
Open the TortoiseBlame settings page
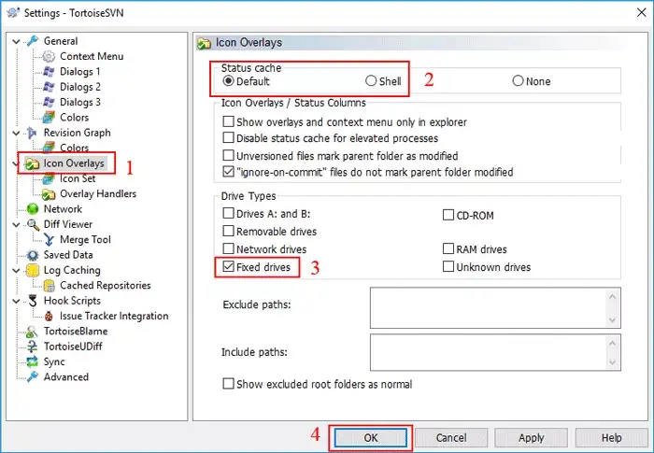[76, 332]
